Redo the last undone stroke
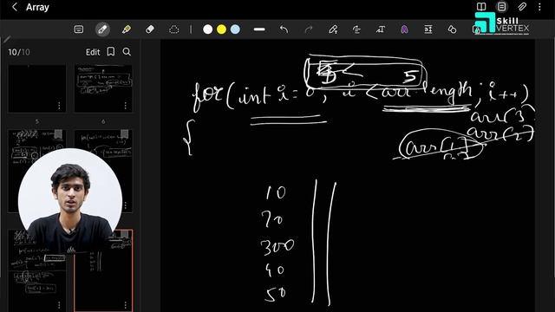Viewport: 555px width, 312px height. (x=309, y=29)
